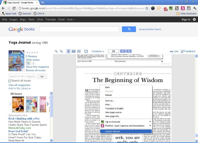
Task: Click the sidebar vertical scrollbar
Action: click(x=51, y=117)
